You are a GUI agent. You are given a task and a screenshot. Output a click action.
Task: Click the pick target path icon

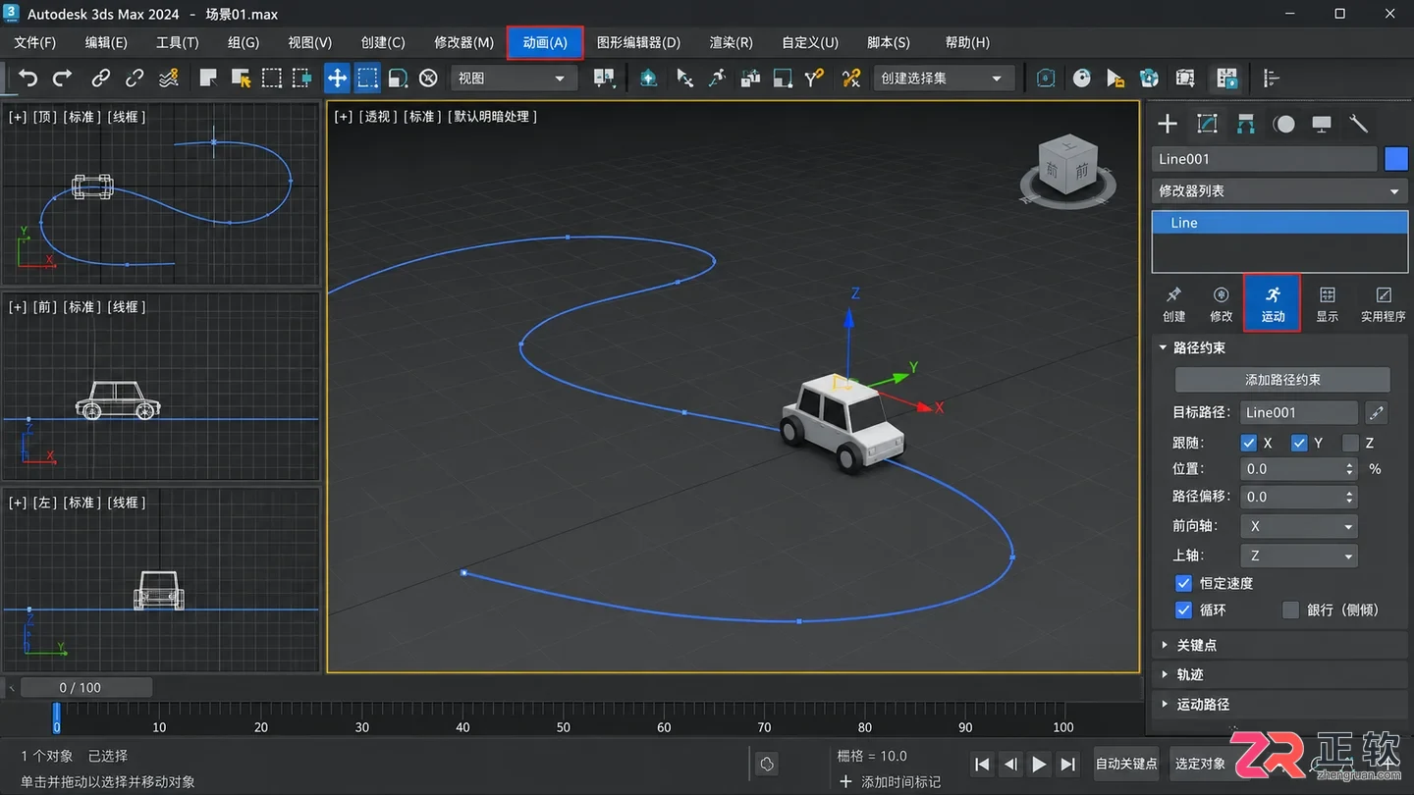point(1377,412)
